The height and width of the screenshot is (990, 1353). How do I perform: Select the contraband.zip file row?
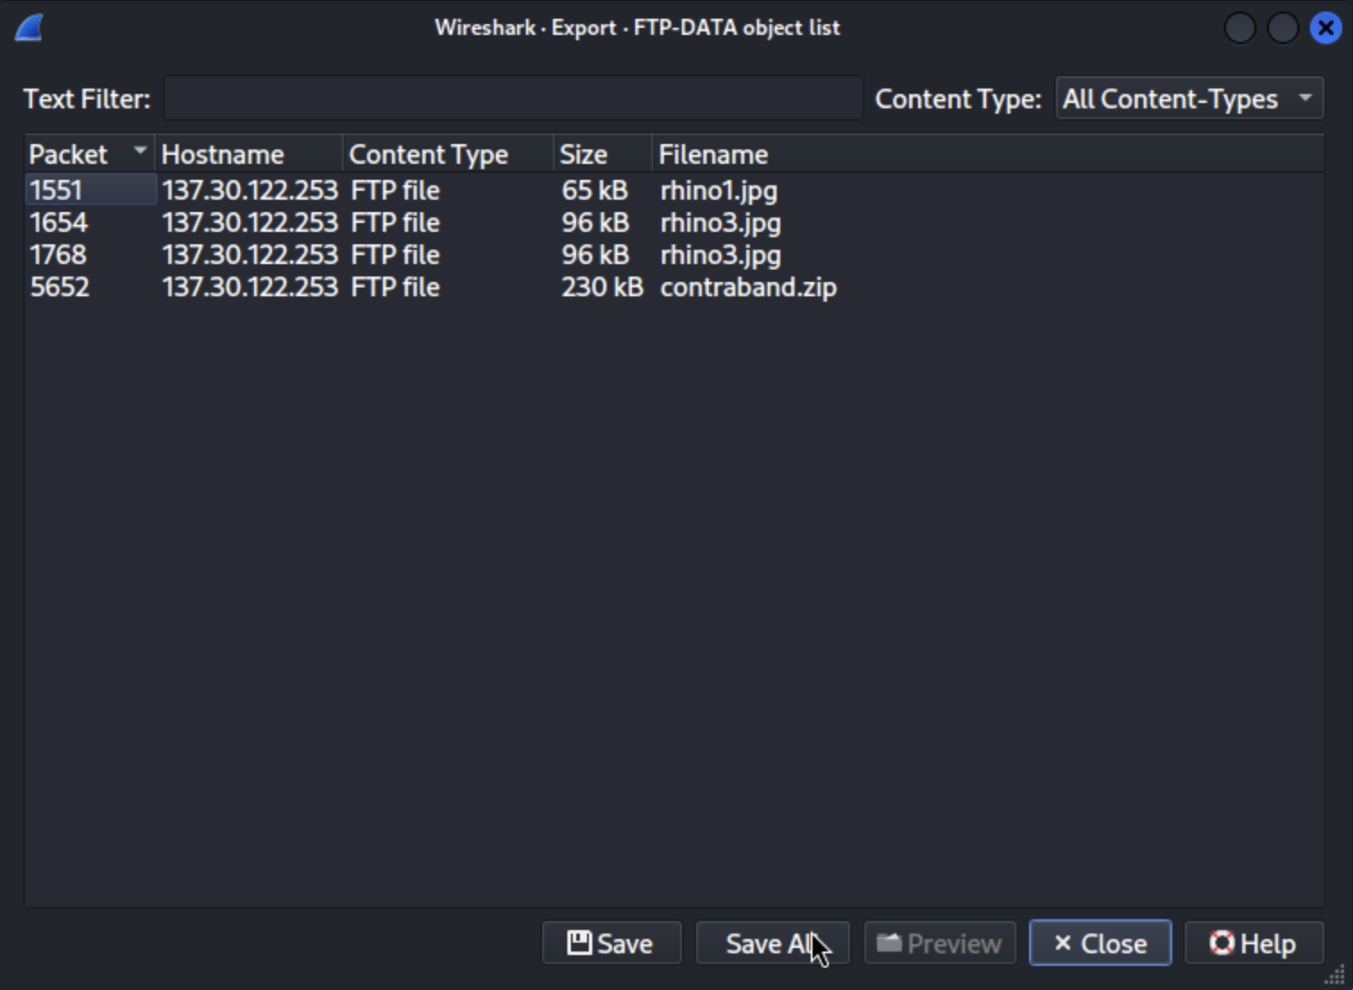748,287
